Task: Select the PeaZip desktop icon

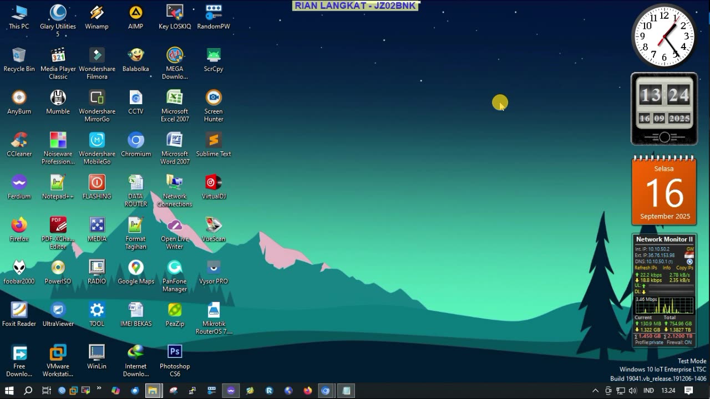Action: point(175,315)
